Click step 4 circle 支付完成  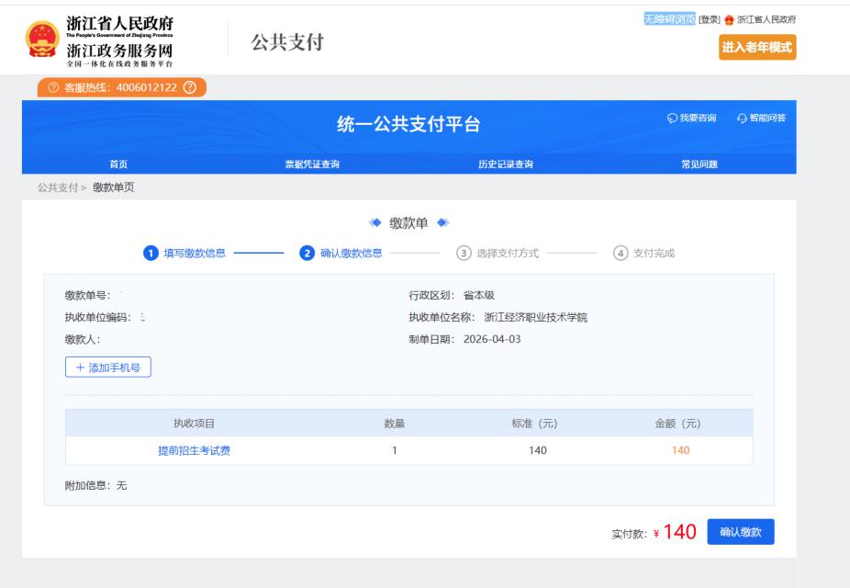[x=621, y=254]
